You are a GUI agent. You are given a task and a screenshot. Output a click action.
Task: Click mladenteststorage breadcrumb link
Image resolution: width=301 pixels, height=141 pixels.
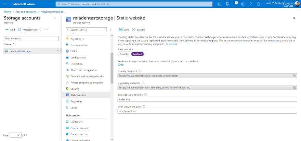[x=52, y=12]
